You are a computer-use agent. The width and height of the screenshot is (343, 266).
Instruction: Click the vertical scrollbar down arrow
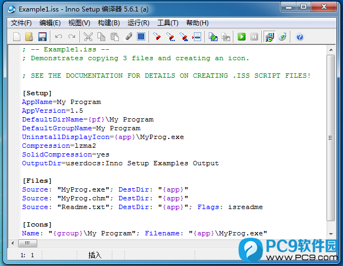(331, 234)
